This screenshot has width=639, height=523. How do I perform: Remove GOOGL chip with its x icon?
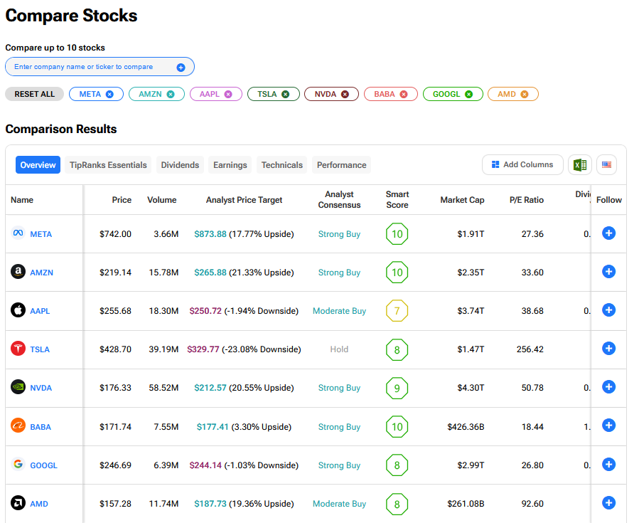(469, 94)
